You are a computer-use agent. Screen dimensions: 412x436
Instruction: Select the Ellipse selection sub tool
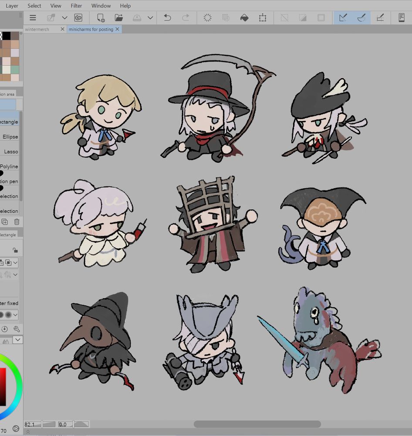tap(10, 136)
